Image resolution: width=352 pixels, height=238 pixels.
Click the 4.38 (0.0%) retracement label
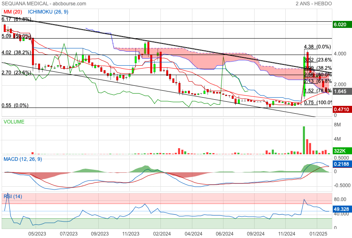(318, 47)
